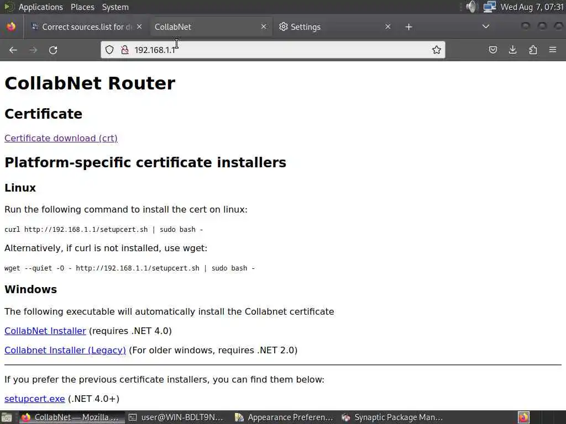Click the forward navigation arrow
The width and height of the screenshot is (566, 424).
(x=33, y=50)
